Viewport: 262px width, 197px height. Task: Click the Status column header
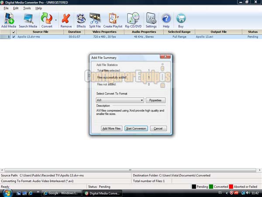tap(252, 32)
